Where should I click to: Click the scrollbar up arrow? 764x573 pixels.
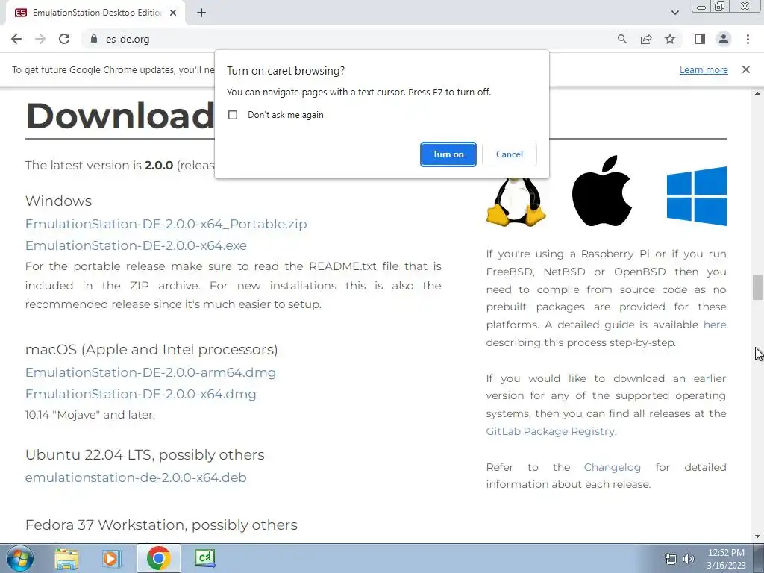pyautogui.click(x=757, y=93)
